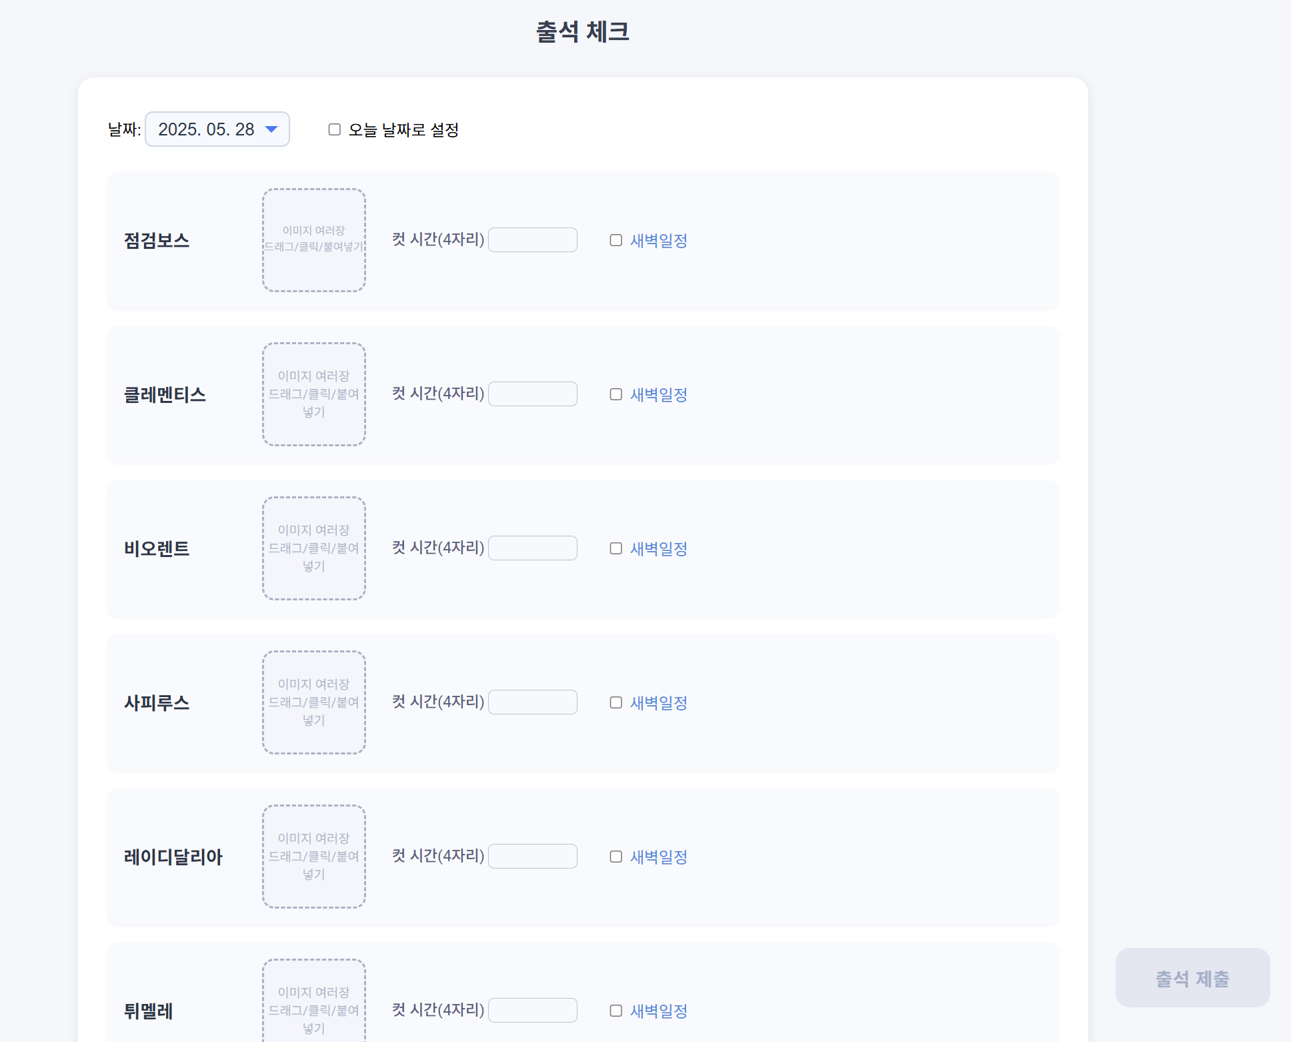Check the 새벽일정 box for 점검보스
Viewport: 1291px width, 1042px height.
tap(616, 240)
